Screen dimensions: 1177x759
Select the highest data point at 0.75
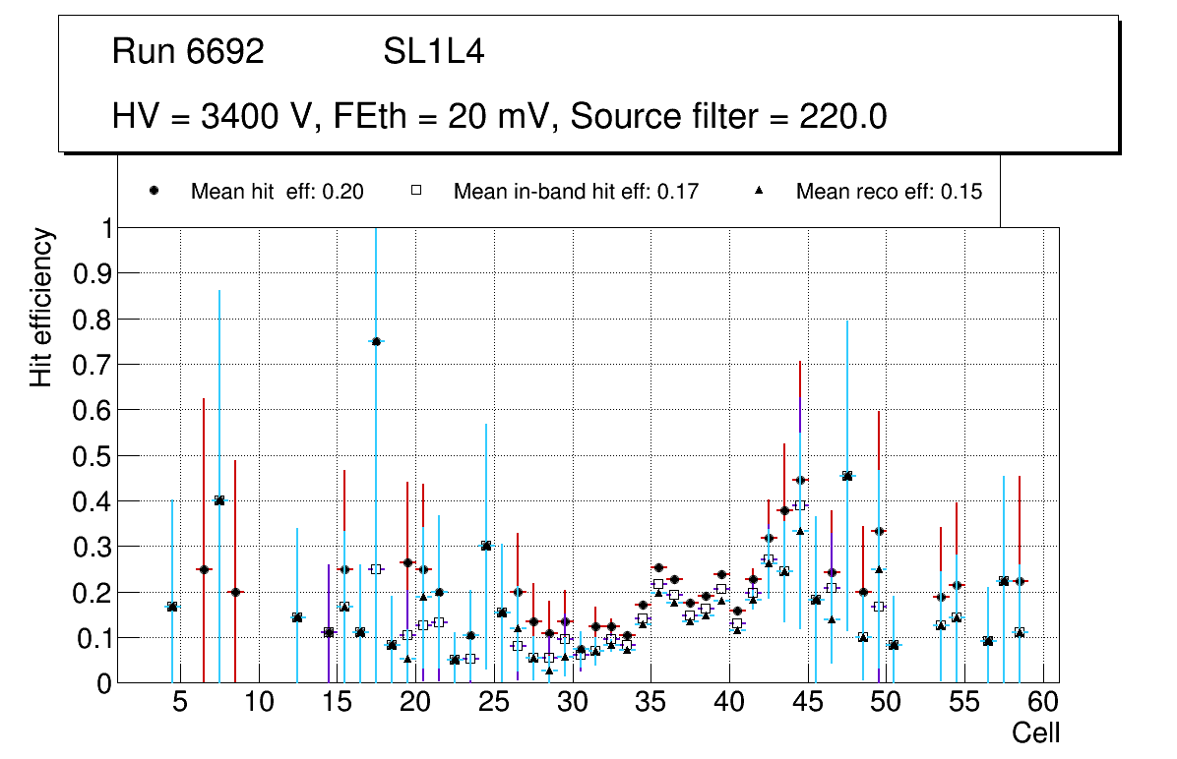[376, 341]
